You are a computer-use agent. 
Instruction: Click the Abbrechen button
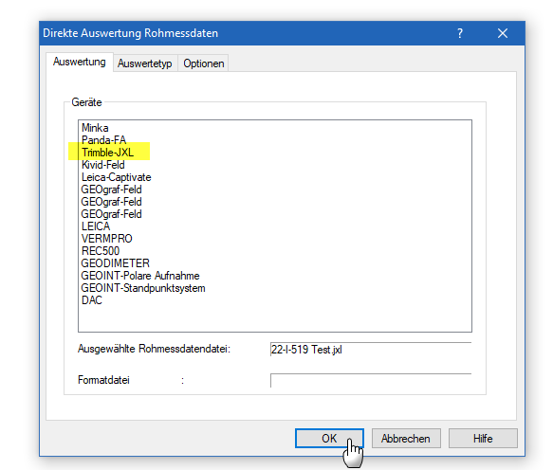point(406,439)
